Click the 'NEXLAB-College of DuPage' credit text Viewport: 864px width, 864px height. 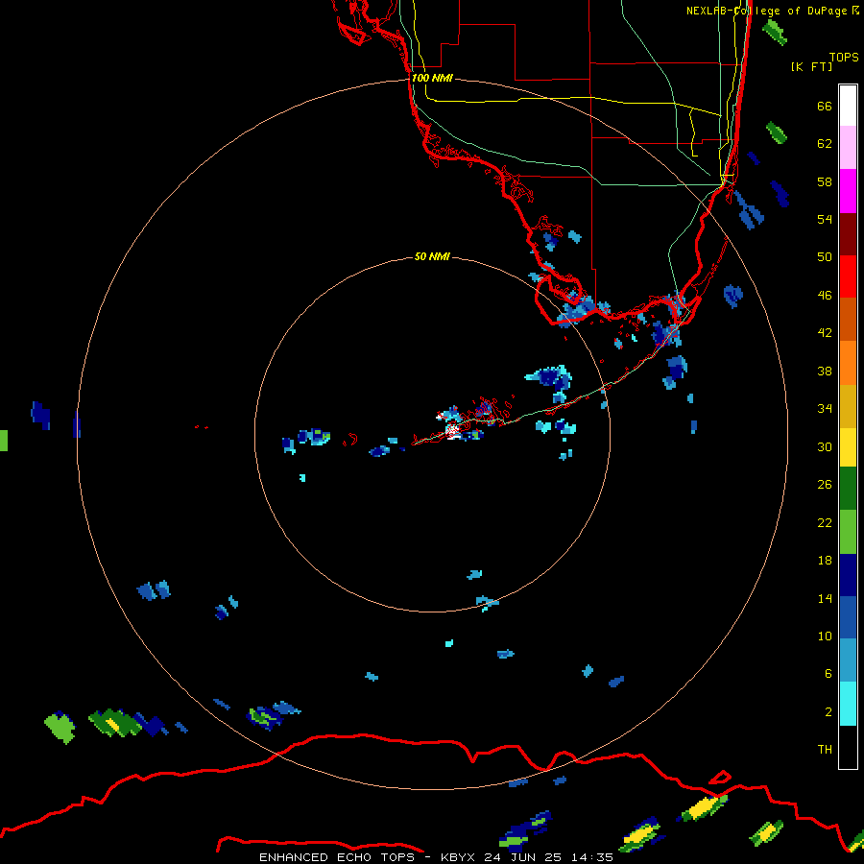click(766, 11)
